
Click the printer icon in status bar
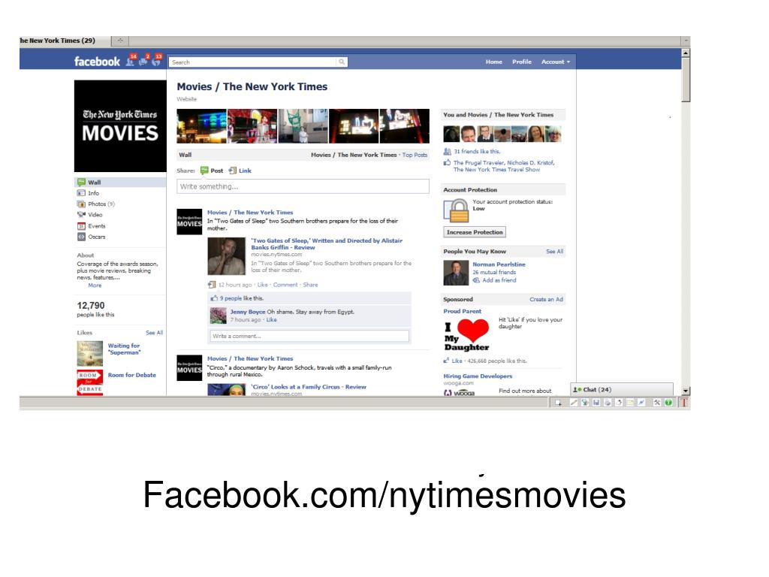tap(608, 403)
